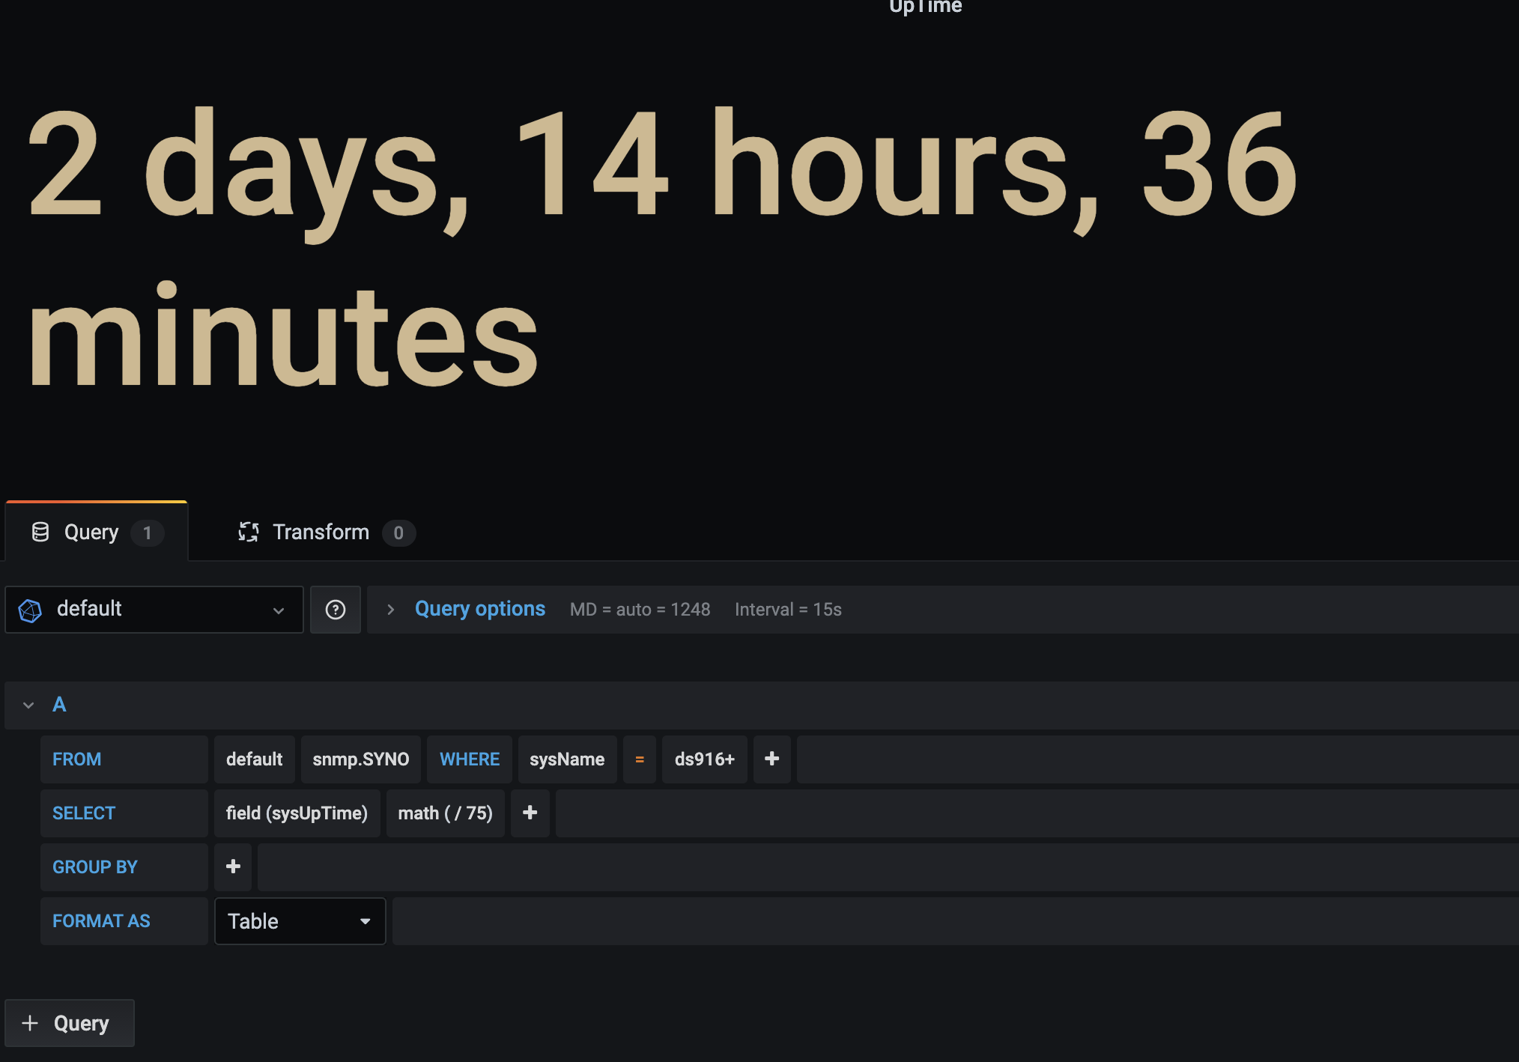The height and width of the screenshot is (1062, 1519).
Task: Click the Query tab database icon
Action: coord(40,532)
